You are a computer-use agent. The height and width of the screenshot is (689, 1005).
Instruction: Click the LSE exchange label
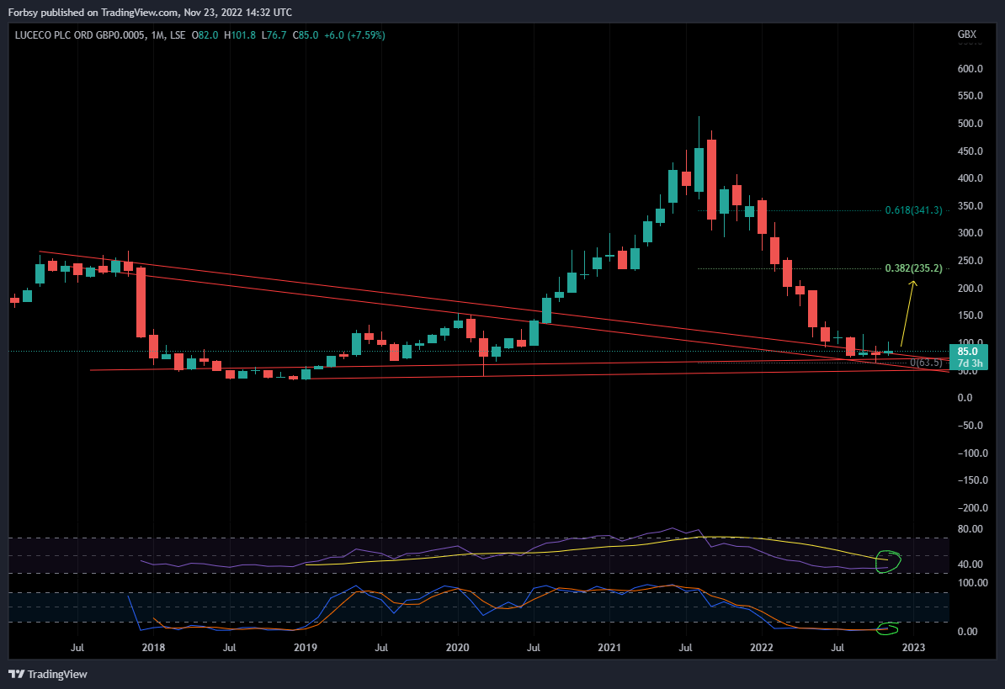(x=178, y=35)
